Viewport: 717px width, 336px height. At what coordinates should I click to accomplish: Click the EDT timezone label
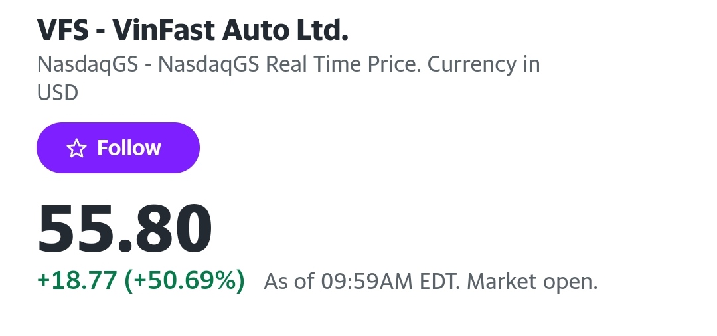pyautogui.click(x=439, y=282)
